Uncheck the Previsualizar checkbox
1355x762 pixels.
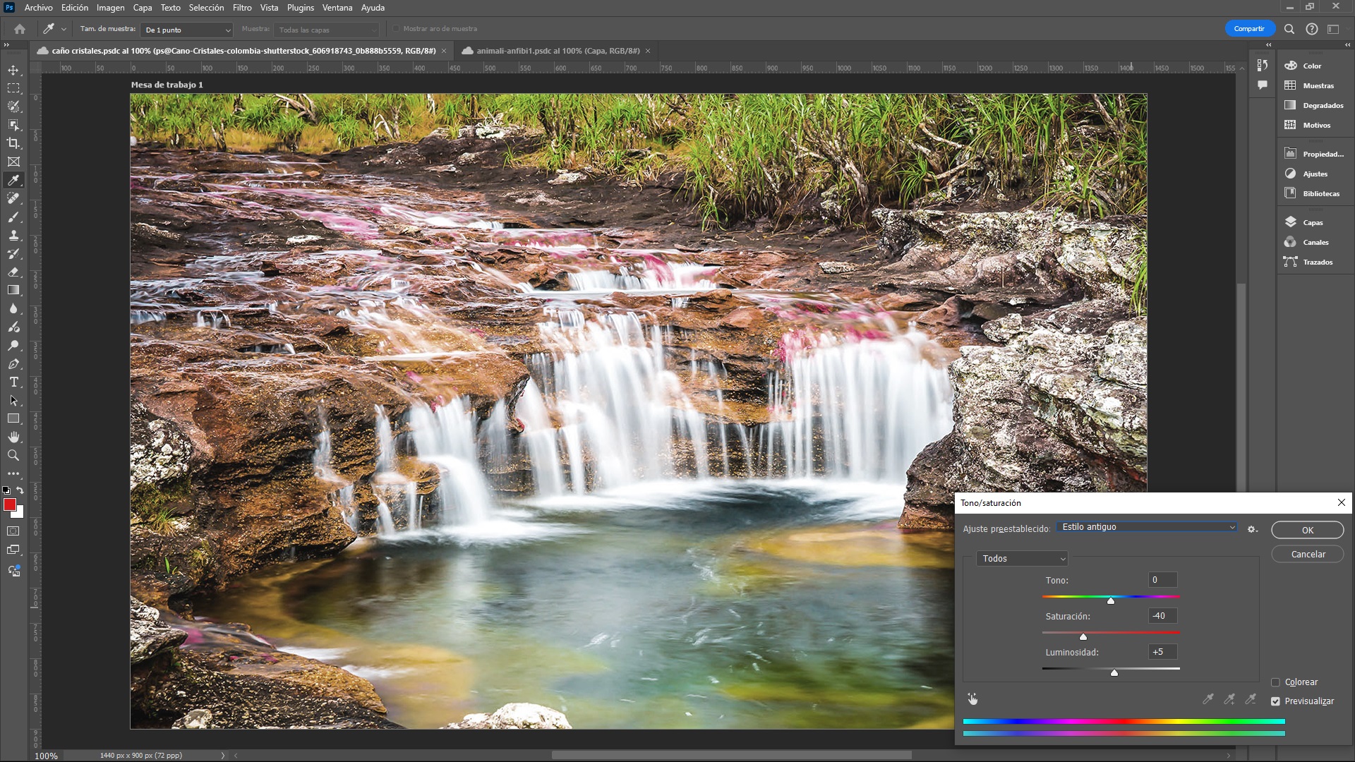click(1275, 701)
